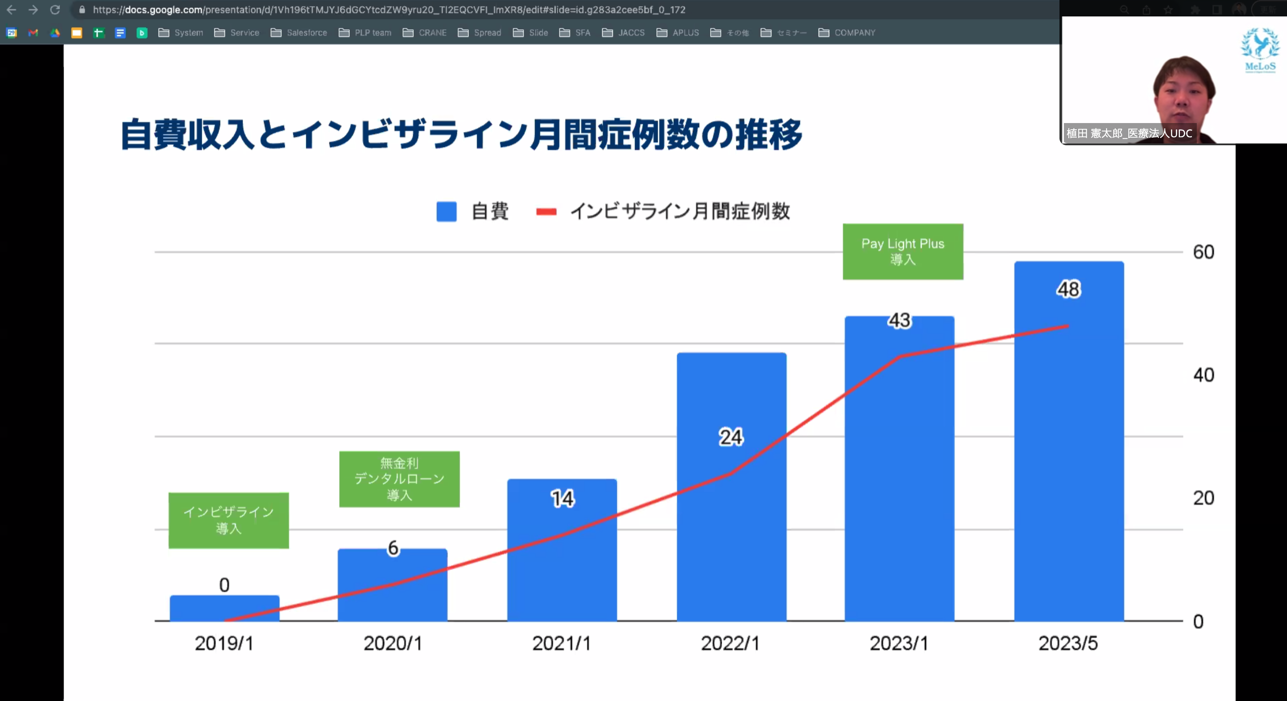Open the Google Calendar bookmark icon
The image size is (1287, 701).
[12, 33]
